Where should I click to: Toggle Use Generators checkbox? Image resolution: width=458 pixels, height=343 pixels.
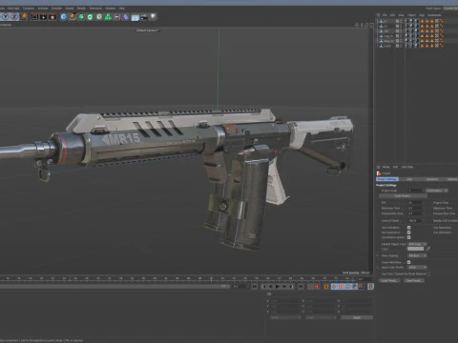pyautogui.click(x=408, y=232)
